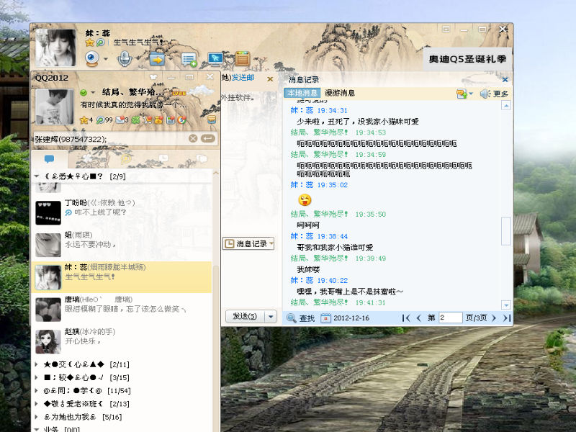Viewport: 576px width, 432px height.
Task: Open the weather cloud icon in QQ2012
Action: coord(202,91)
